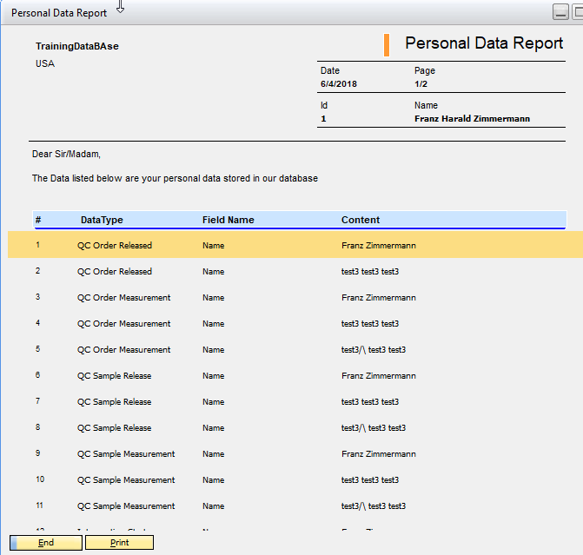The height and width of the screenshot is (555, 583).
Task: Select the Content column header
Action: tap(361, 220)
